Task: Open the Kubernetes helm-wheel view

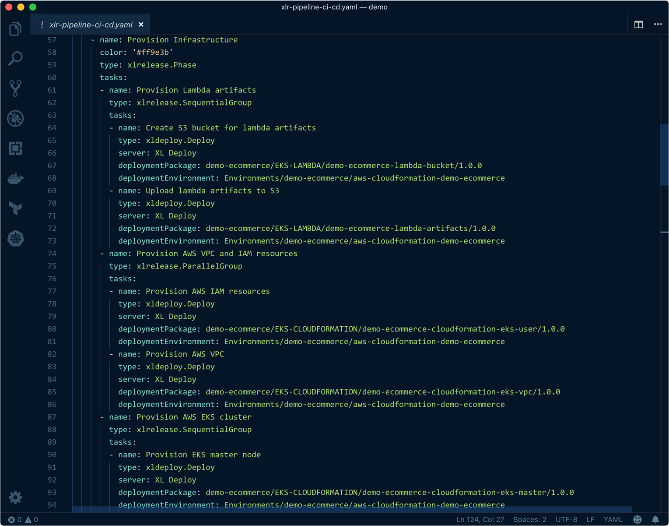Action: tap(15, 238)
